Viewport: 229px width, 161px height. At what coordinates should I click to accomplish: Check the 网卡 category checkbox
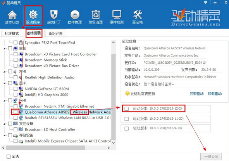point(10,100)
